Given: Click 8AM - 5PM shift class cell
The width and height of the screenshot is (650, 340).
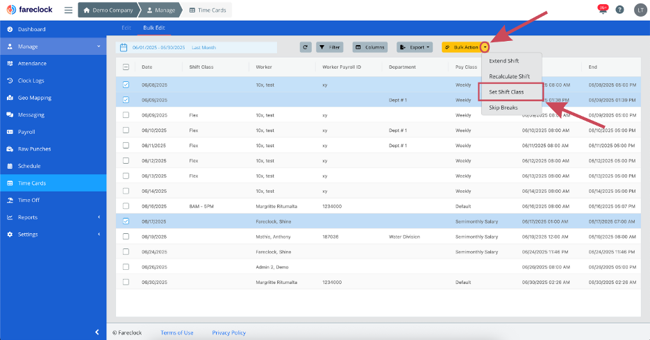Looking at the screenshot, I should coord(201,206).
